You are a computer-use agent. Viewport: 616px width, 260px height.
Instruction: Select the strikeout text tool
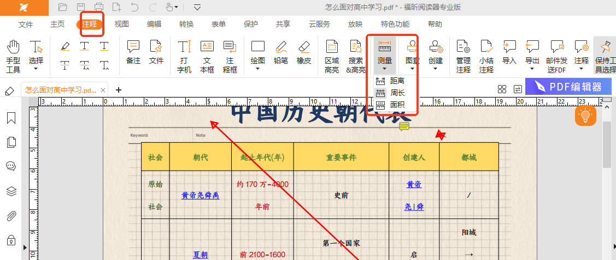coord(65,65)
